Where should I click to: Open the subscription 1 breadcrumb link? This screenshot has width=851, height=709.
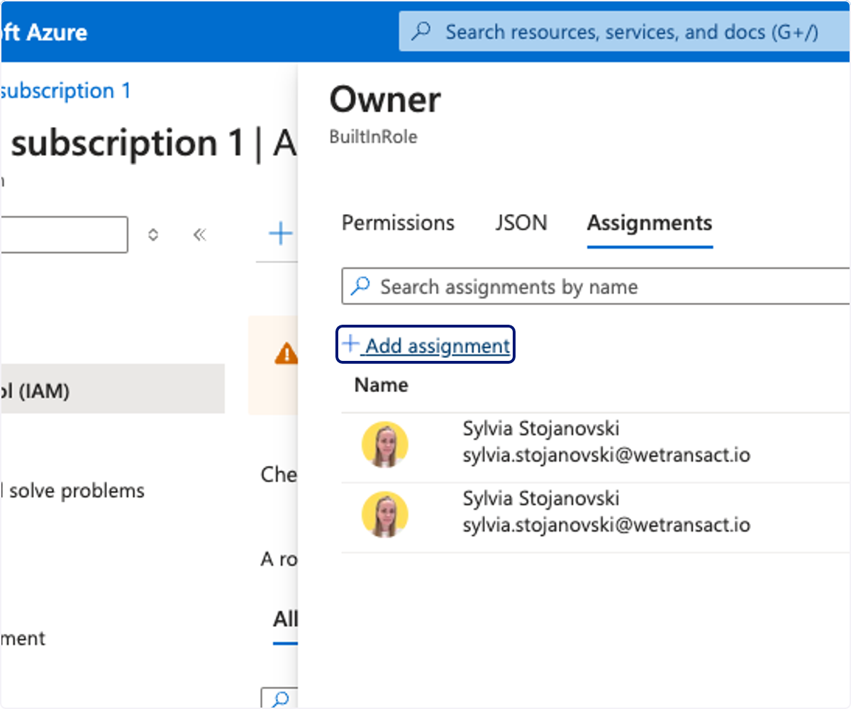pyautogui.click(x=65, y=91)
